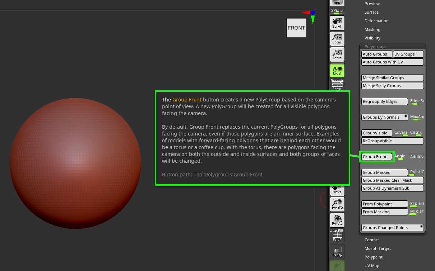Click the From Polypaint button
The image size is (435, 271).
click(385, 204)
